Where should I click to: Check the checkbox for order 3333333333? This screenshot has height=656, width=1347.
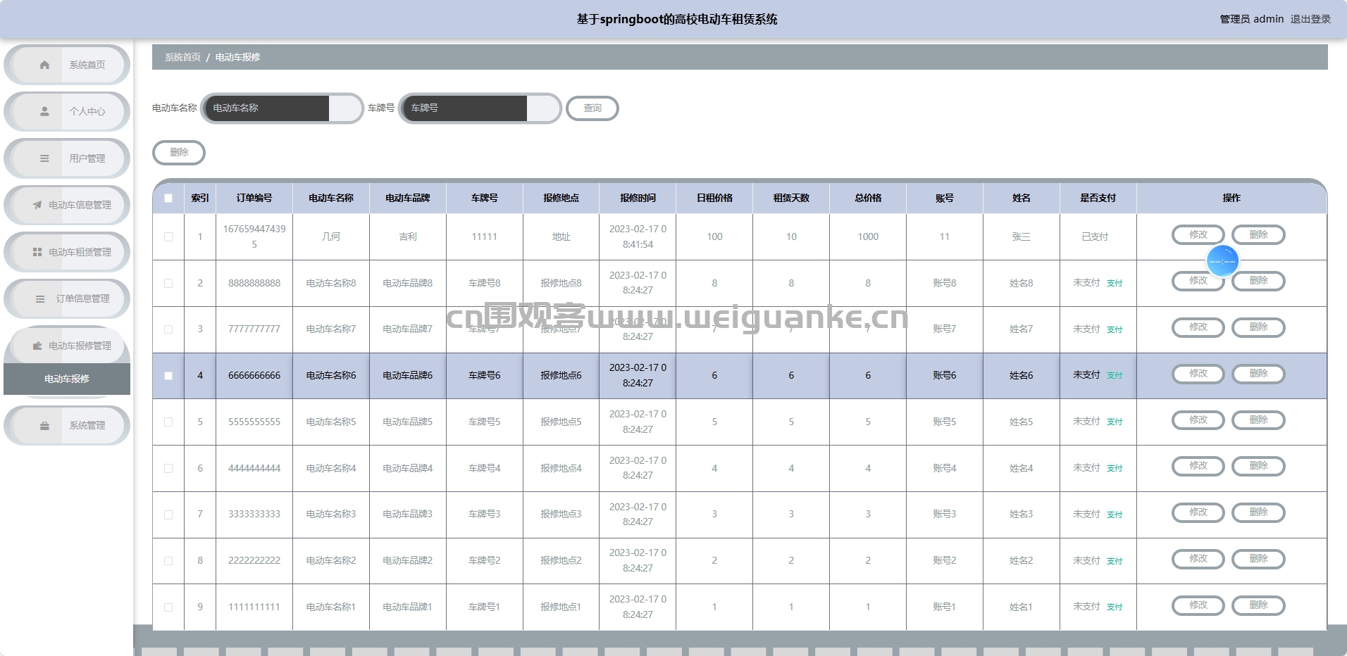[168, 515]
